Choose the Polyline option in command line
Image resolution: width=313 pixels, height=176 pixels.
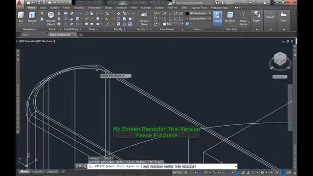pyautogui.click(x=156, y=166)
